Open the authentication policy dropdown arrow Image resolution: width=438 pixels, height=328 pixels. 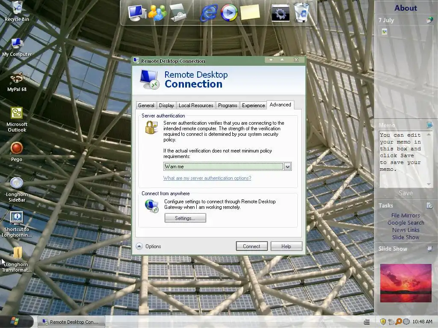287,167
